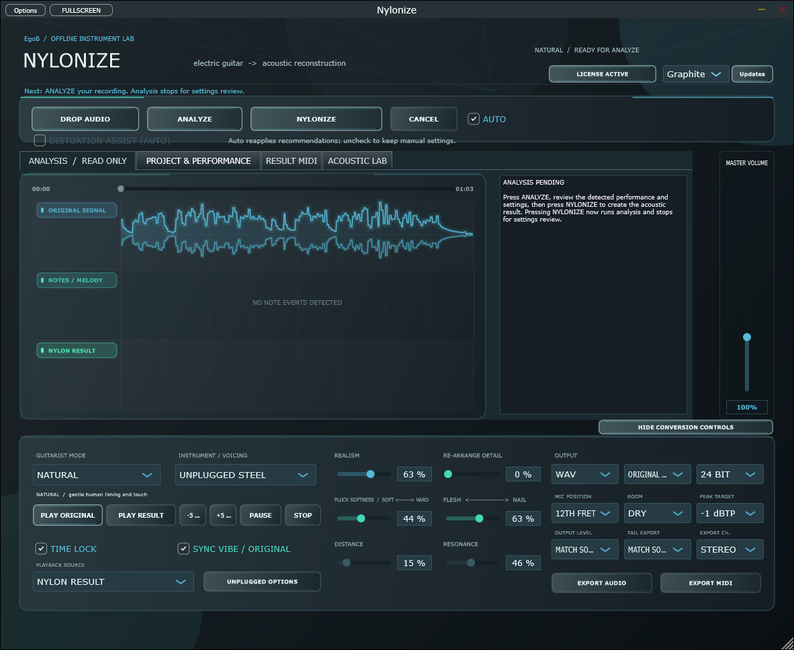Click the Analysis Pending info panel

(x=593, y=295)
